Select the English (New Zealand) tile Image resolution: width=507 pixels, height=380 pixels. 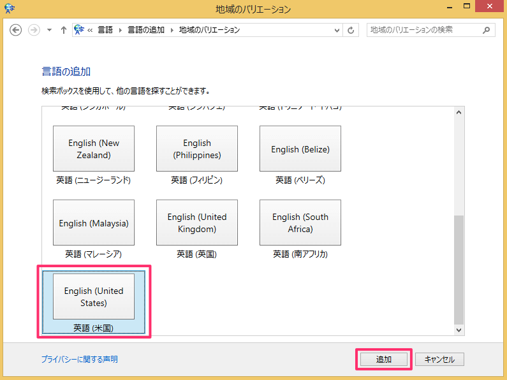click(x=94, y=149)
